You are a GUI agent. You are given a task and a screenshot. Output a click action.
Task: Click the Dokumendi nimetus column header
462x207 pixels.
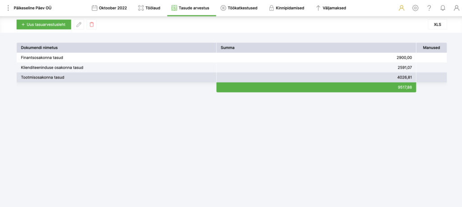[116, 48]
